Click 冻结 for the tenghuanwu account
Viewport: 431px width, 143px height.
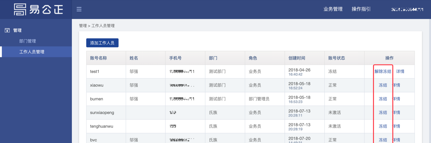click(383, 126)
